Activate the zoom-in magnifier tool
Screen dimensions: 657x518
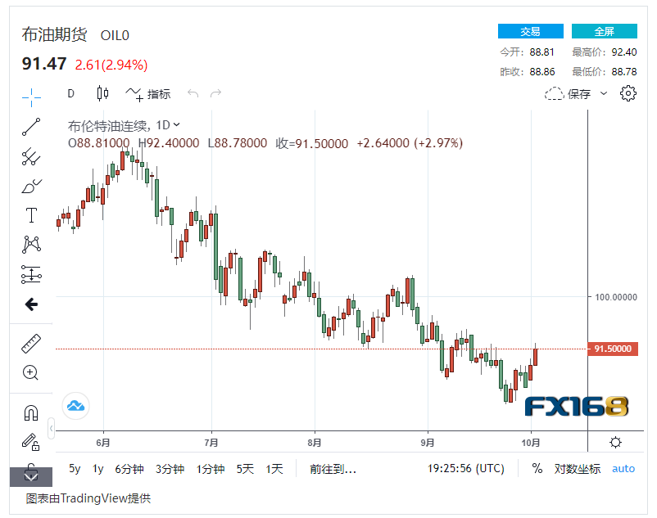click(x=31, y=372)
